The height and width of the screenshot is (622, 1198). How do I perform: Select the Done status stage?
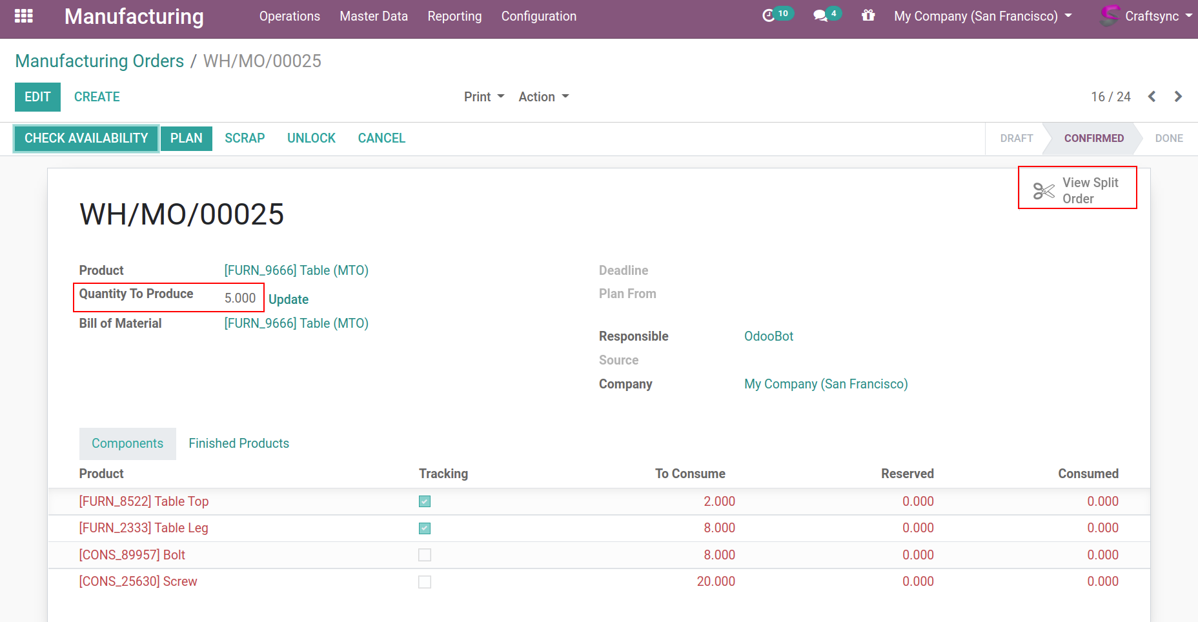coord(1168,138)
